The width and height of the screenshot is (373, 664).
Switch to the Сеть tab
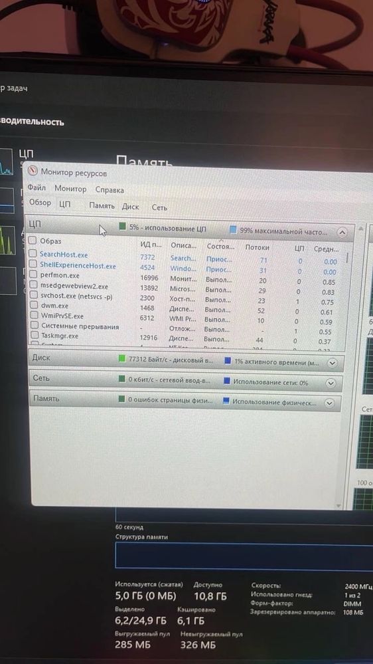159,207
